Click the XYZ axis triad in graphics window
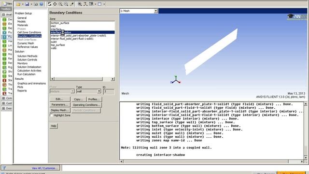Screen dimensions: 309x174 coord(176,79)
